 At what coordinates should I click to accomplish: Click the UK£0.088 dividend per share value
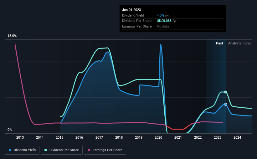(x=164, y=21)
